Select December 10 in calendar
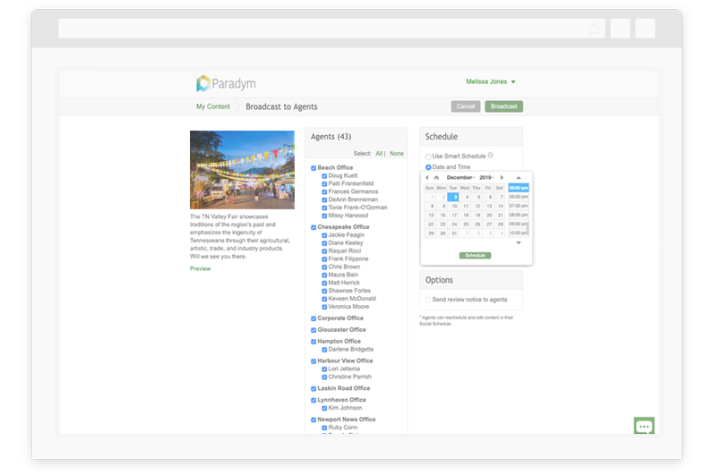 pos(453,206)
